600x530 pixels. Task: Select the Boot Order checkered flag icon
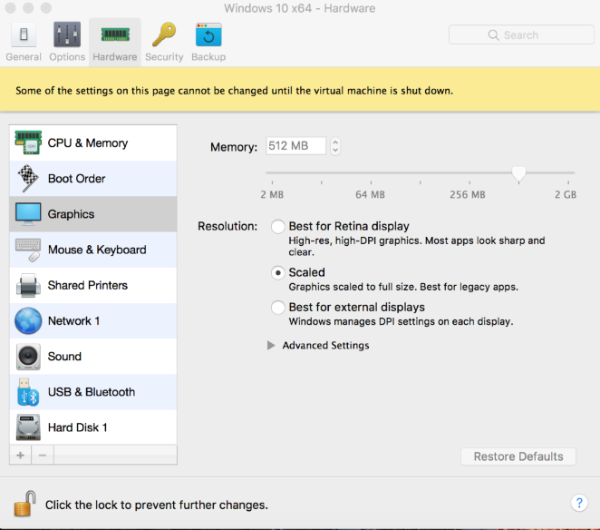coord(28,179)
